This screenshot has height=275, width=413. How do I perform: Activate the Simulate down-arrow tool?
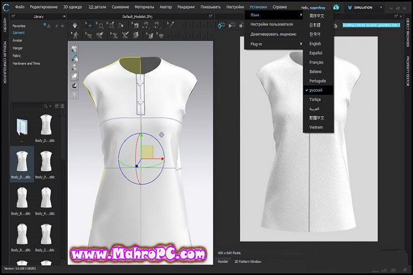tap(75, 25)
